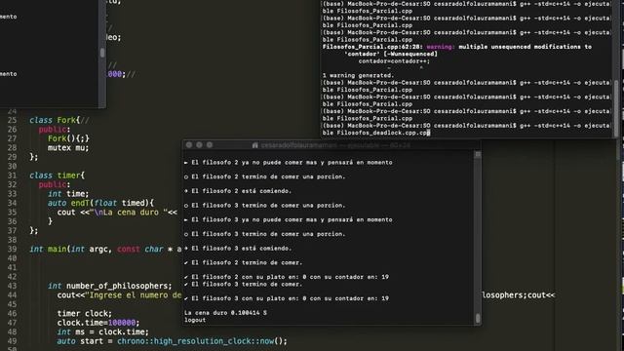
Task: Click 'auto endT(float timed){' line
Action: [100, 203]
